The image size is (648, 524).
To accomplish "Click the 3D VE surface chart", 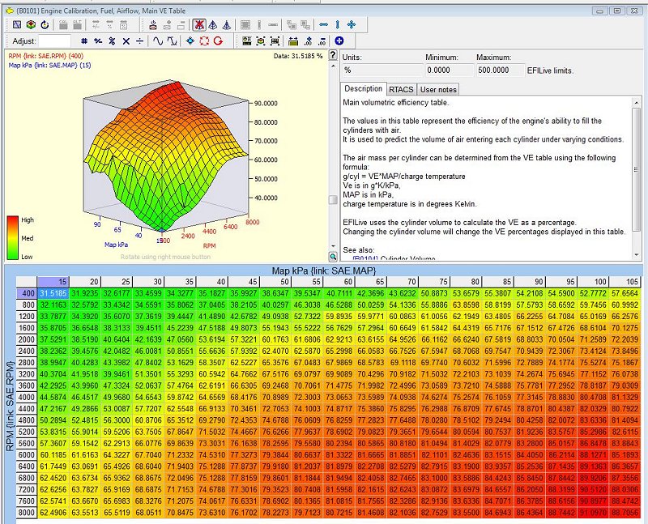I will click(x=165, y=157).
